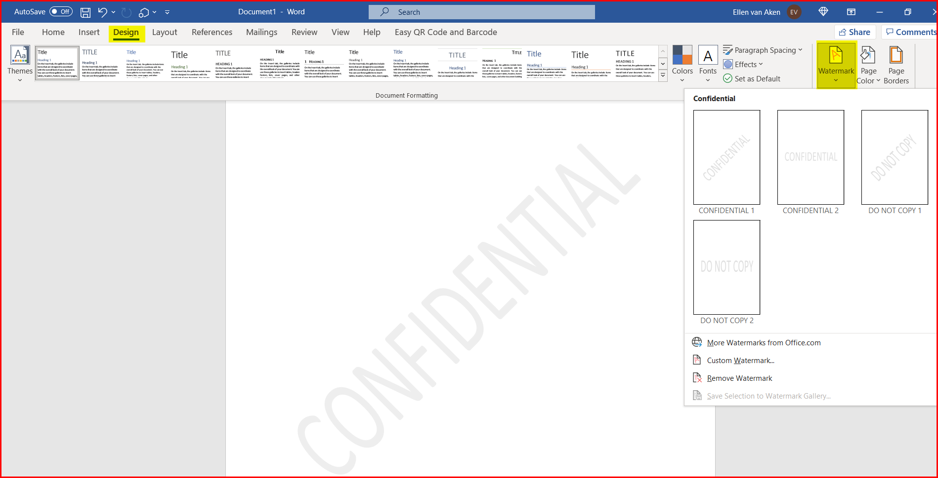Click Remove Watermark
Image resolution: width=938 pixels, height=478 pixels.
pos(739,378)
